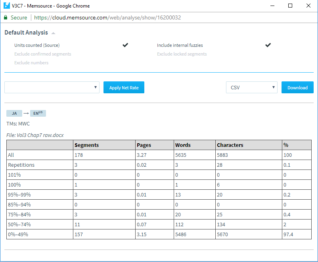Minimize the Chrome window
The width and height of the screenshot is (318, 262).
tap(272, 6)
